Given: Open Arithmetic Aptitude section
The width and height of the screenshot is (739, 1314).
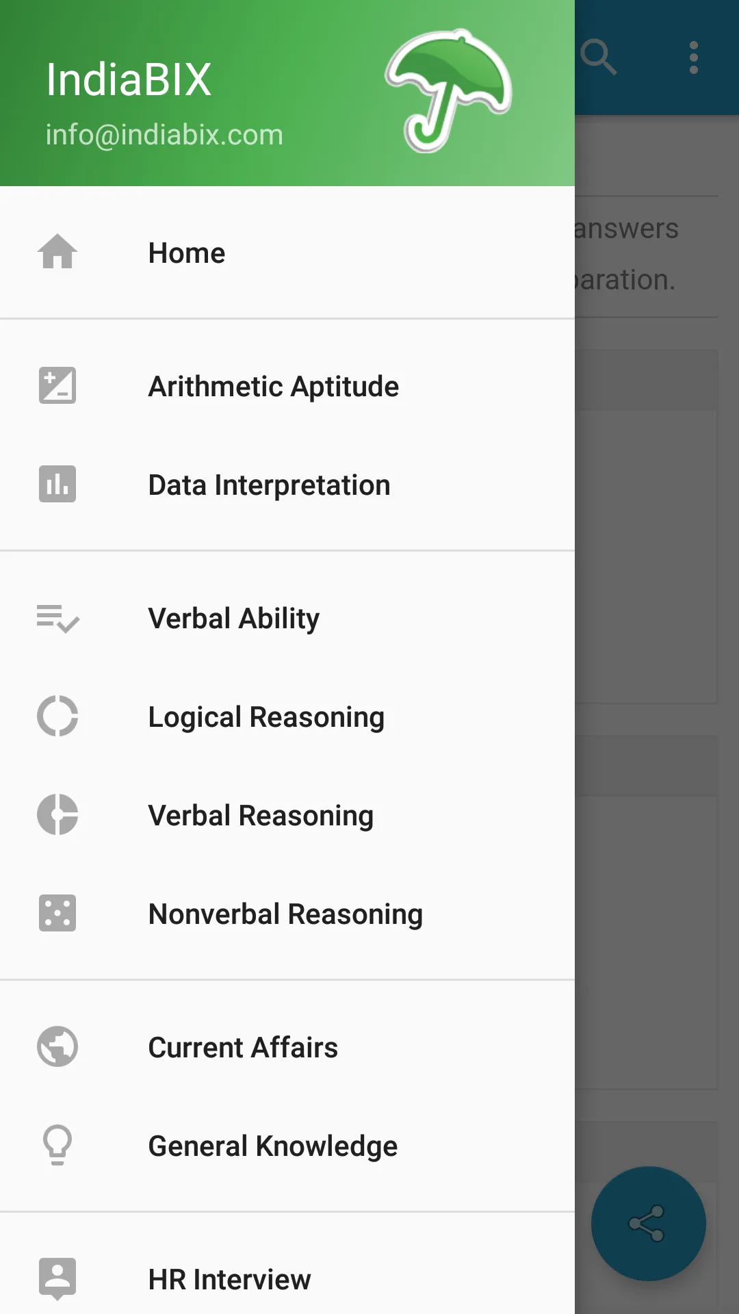Looking at the screenshot, I should (x=274, y=387).
